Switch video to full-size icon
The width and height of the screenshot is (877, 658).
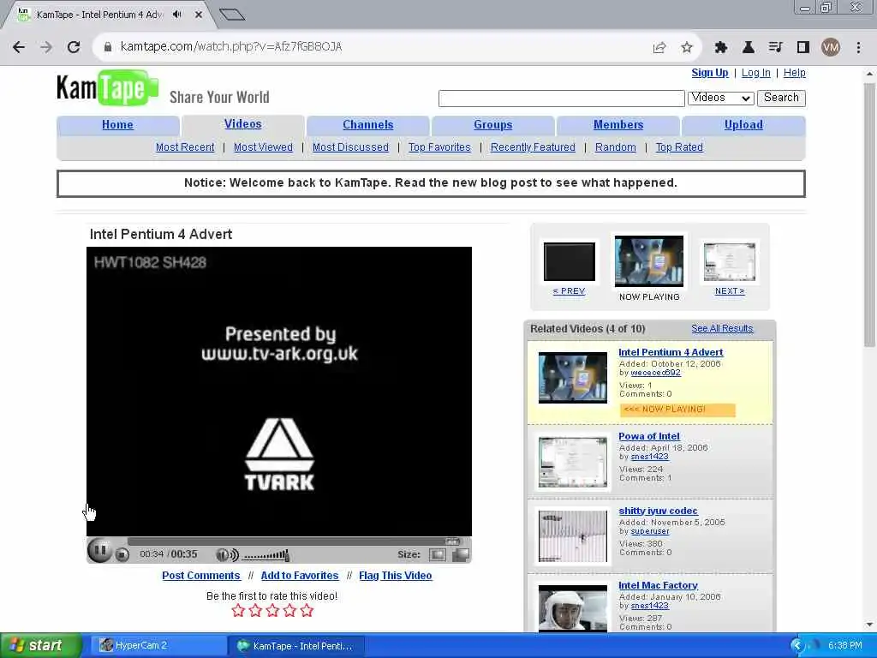(460, 554)
